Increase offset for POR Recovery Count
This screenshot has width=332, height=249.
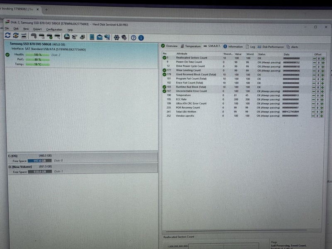click(322, 108)
